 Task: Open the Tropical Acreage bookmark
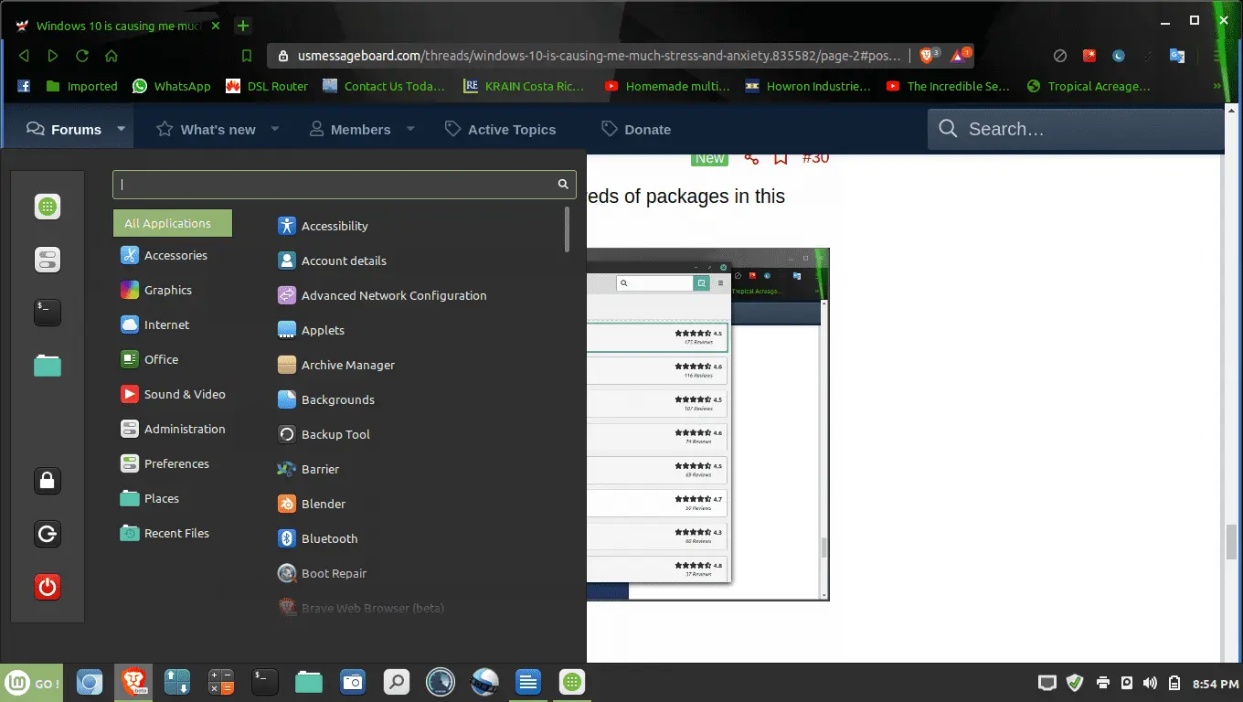click(1089, 86)
